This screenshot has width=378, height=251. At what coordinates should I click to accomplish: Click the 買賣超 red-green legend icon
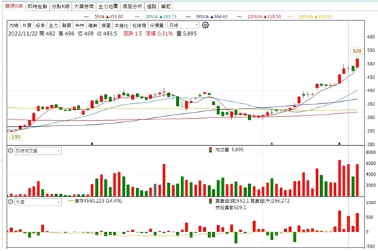pos(211,201)
